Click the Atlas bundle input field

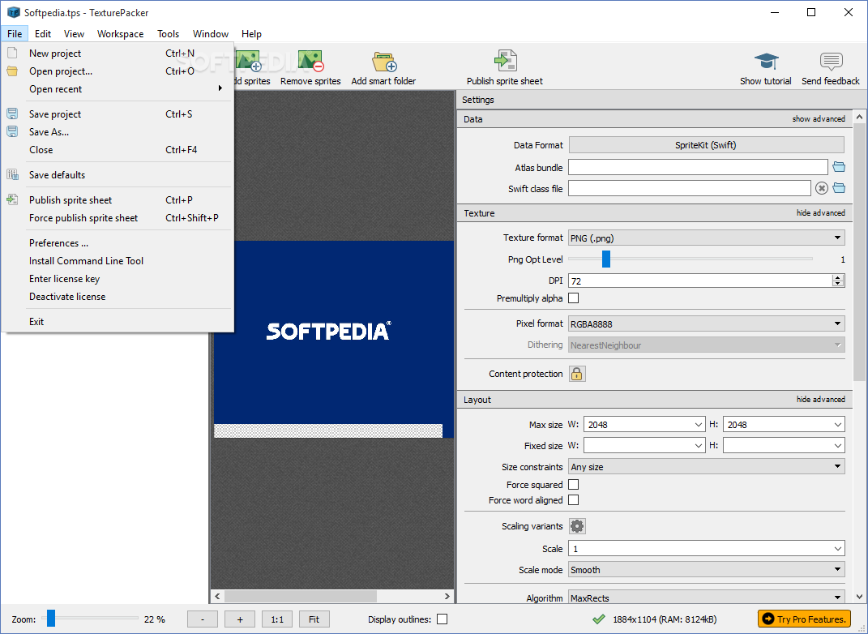tap(698, 167)
